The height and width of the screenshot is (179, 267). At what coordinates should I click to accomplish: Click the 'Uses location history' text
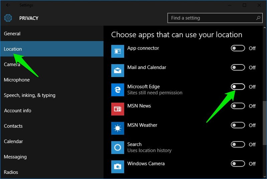click(149, 150)
